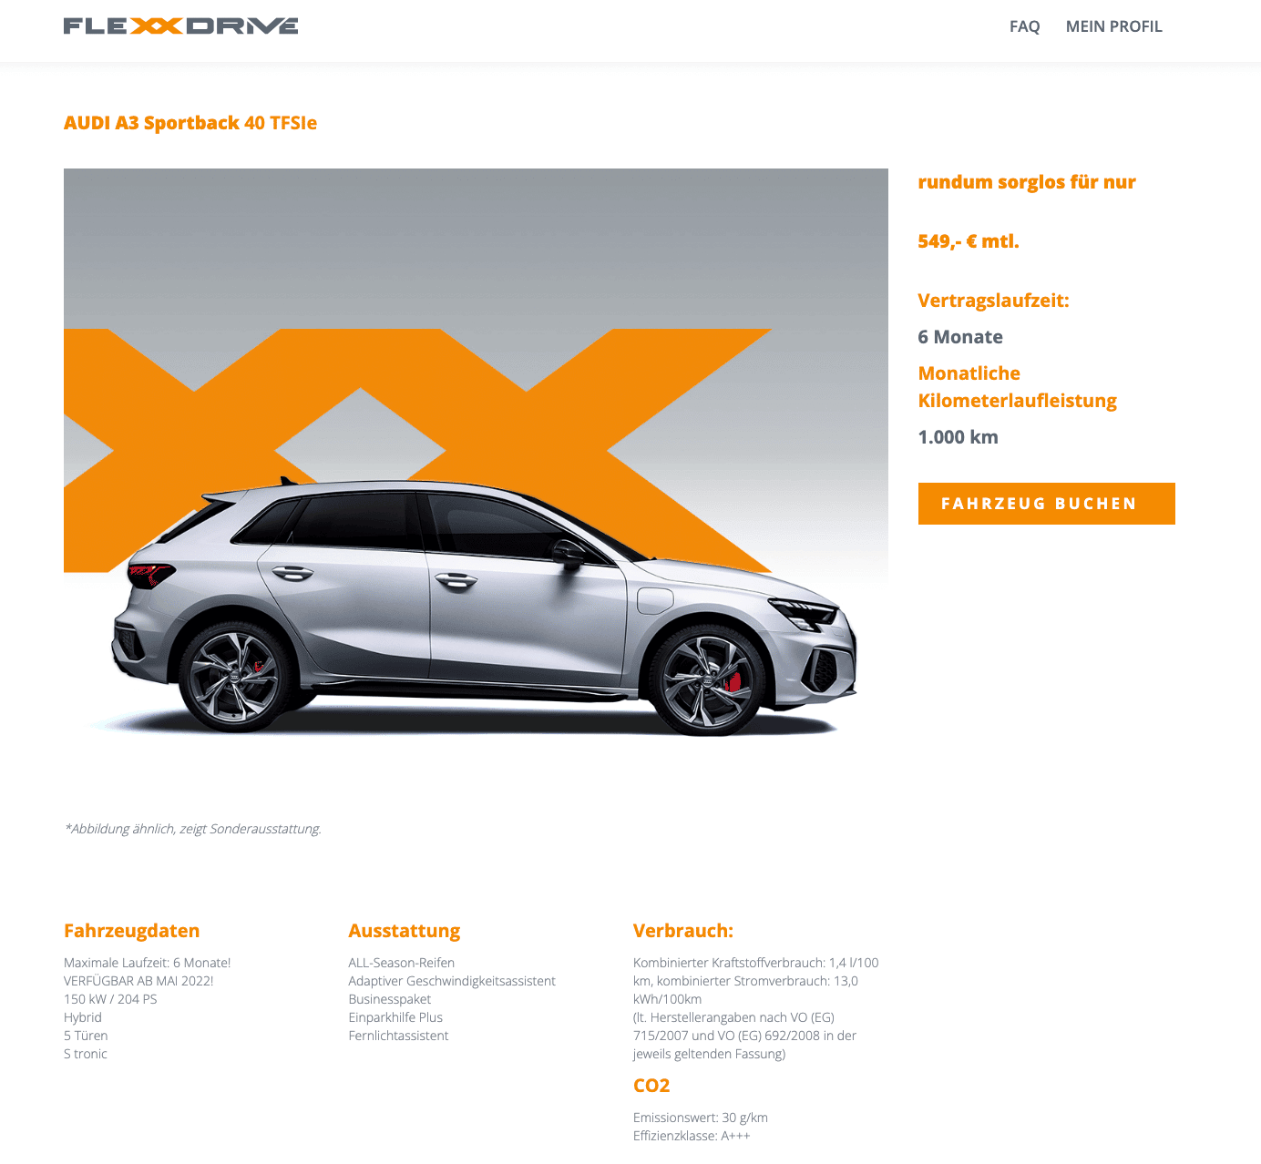
Task: Click the VERFÜGBAR AB MAI 2022 line
Action: pyautogui.click(x=138, y=981)
